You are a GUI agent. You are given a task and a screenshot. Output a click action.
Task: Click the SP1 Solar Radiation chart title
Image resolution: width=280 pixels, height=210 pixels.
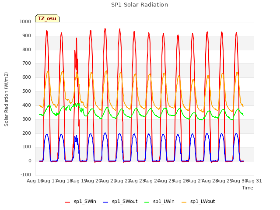140,5
